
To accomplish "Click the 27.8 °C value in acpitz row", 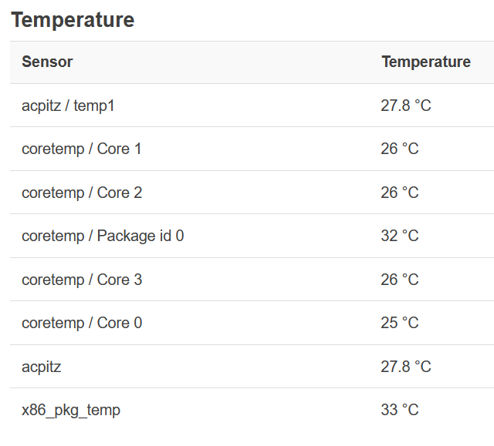I will 405,367.
